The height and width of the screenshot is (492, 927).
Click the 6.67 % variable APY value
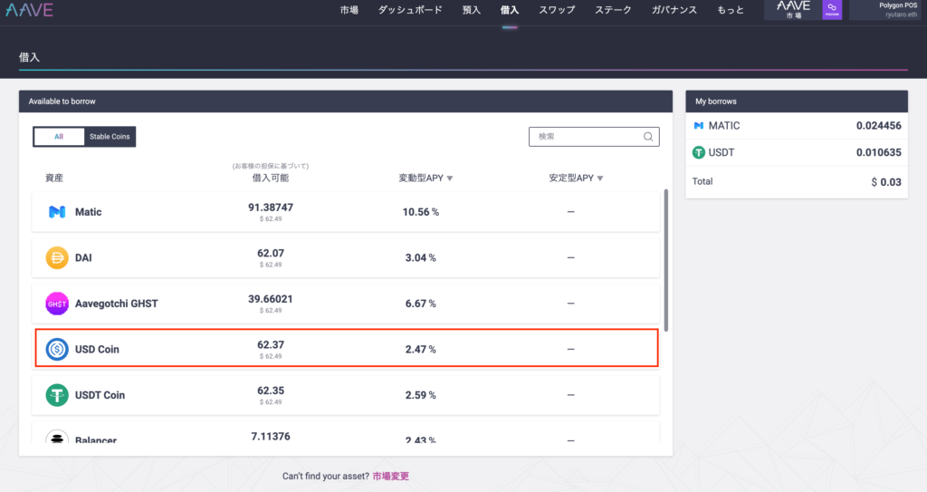[x=420, y=304]
